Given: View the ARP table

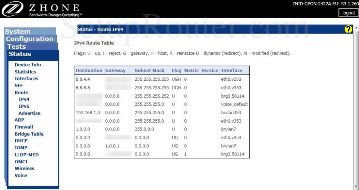Looking at the screenshot, I should click(x=19, y=120).
